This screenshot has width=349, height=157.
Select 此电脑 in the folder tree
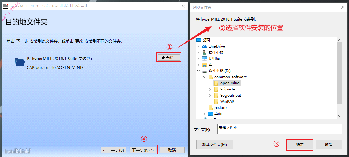214,59
